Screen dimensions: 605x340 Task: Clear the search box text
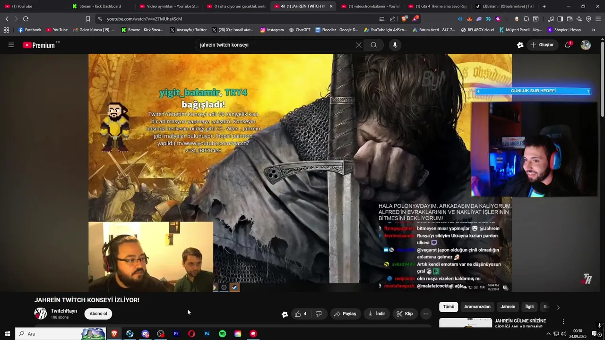tap(358, 45)
